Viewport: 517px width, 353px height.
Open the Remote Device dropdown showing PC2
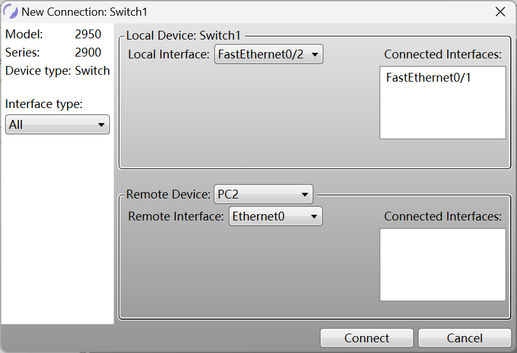tap(263, 194)
